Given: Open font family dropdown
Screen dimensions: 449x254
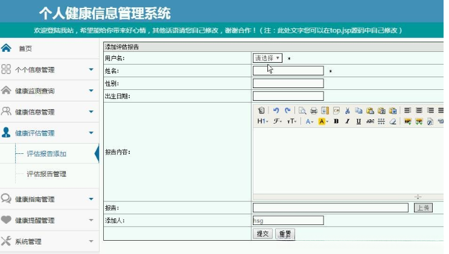Looking at the screenshot, I should 277,121.
